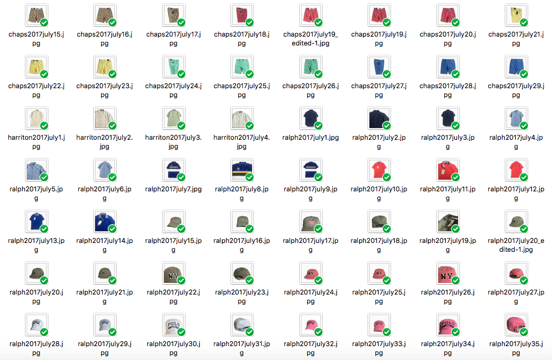552x360 pixels.
Task: Select the chaps2017july16.jpg khaki shorts thumbnail
Action: (104, 15)
